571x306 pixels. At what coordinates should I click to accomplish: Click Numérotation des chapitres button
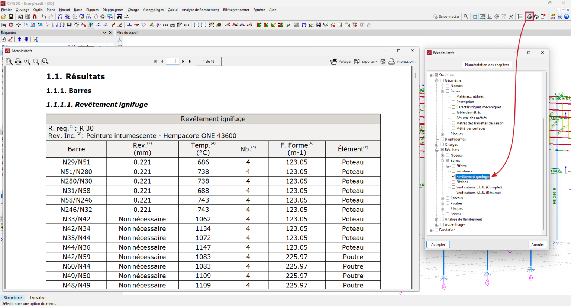point(487,65)
